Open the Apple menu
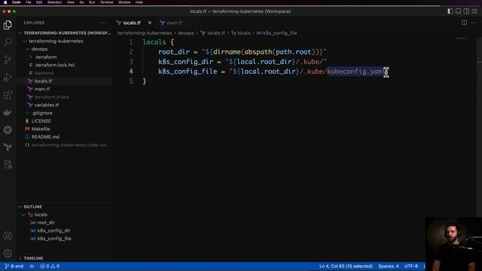 tap(5, 2)
